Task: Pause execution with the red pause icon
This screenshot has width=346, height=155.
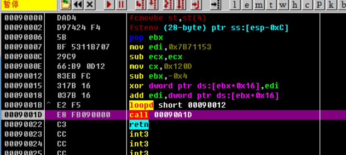Action: point(121,5)
